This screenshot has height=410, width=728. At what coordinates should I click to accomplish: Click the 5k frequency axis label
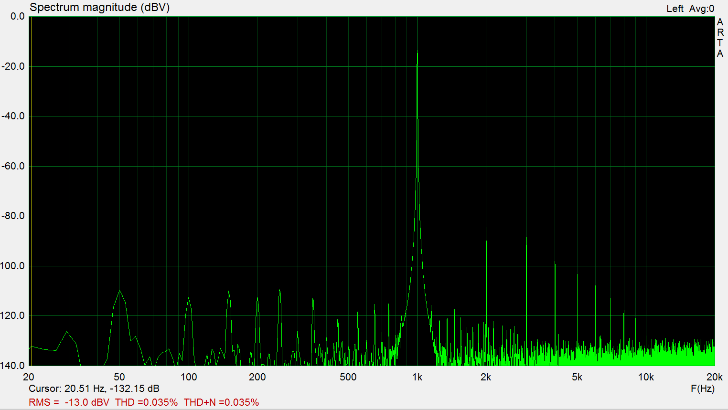click(577, 377)
